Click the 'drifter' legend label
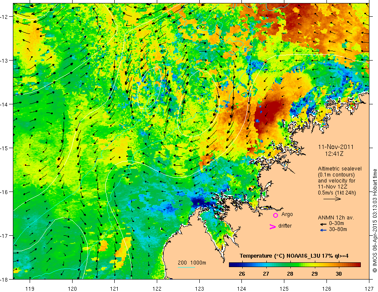Screen dimensions: 378x292 click(285, 226)
